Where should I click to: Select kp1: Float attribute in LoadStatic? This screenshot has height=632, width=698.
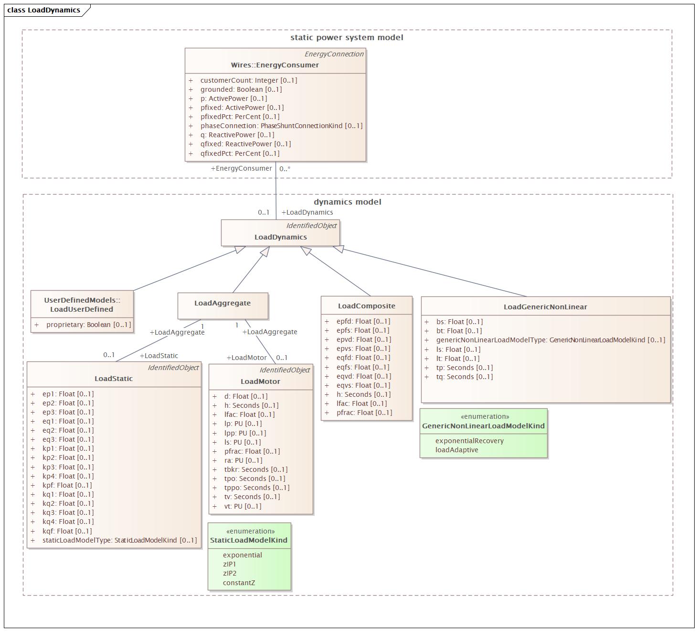(68, 448)
